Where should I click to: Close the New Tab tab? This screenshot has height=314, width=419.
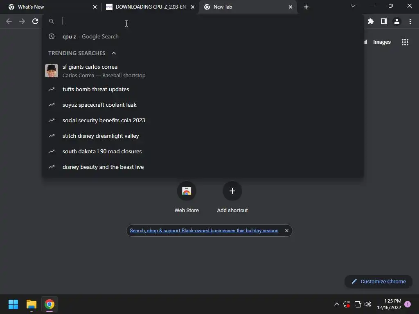tap(291, 7)
